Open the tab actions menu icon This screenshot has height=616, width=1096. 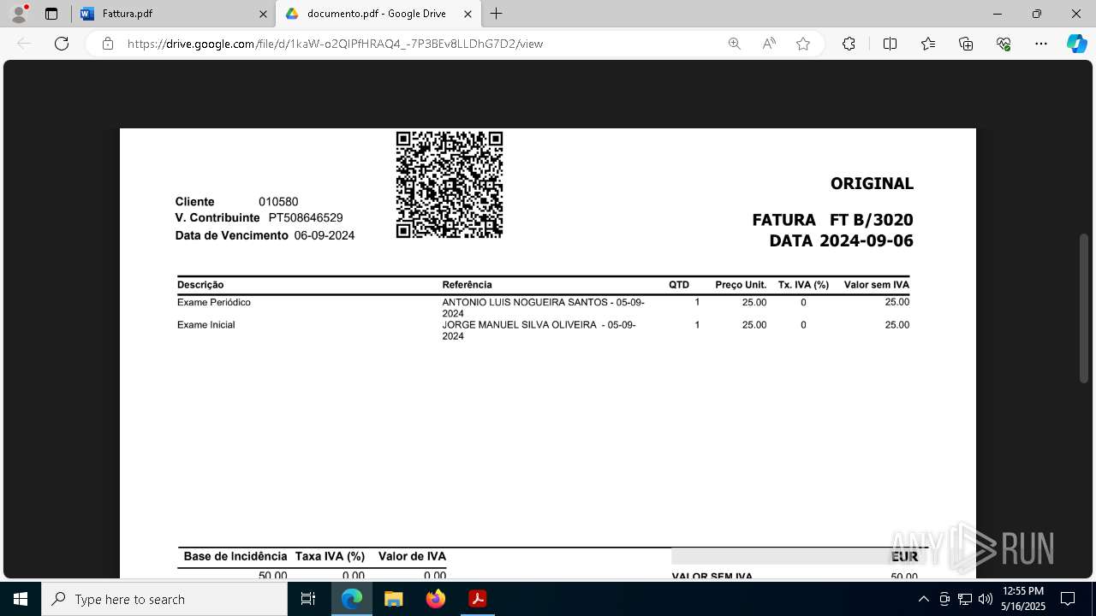click(51, 14)
